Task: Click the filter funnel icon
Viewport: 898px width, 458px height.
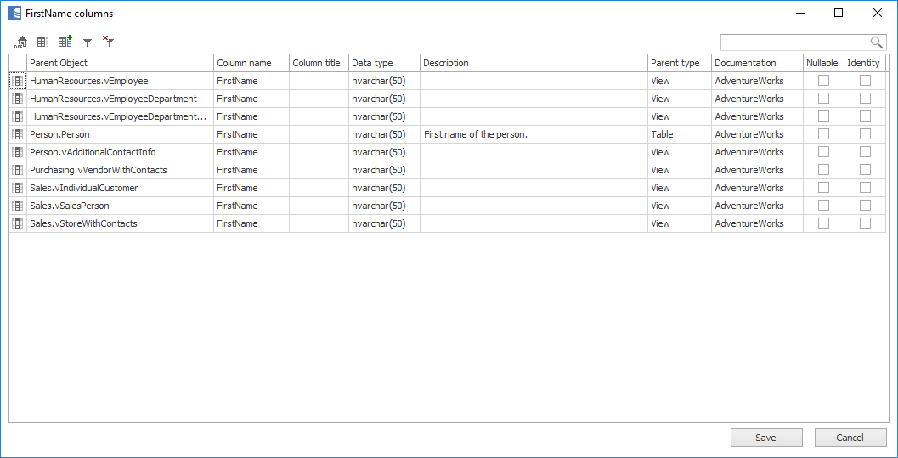Action: pyautogui.click(x=87, y=42)
